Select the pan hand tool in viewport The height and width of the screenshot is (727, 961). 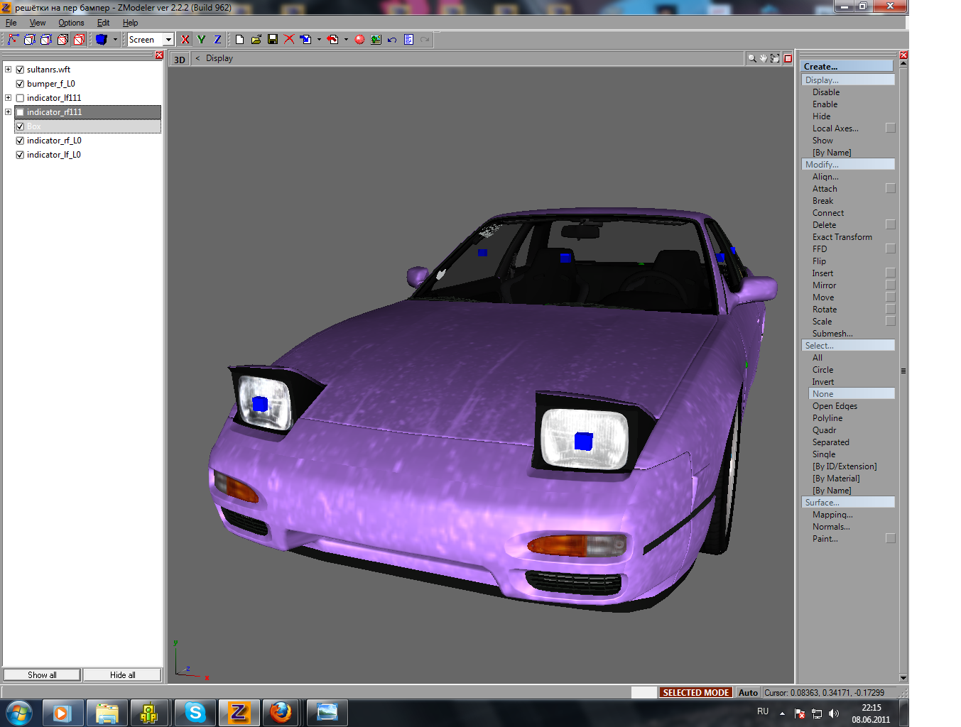[x=764, y=59]
